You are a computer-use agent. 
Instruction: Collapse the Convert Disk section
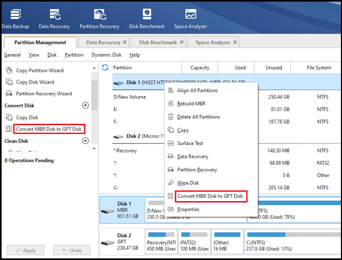click(x=85, y=105)
